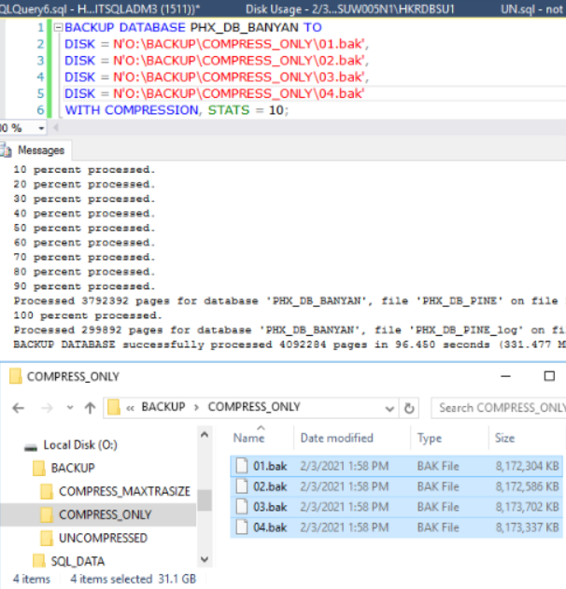Expand the address bar path chevrons

click(x=130, y=408)
